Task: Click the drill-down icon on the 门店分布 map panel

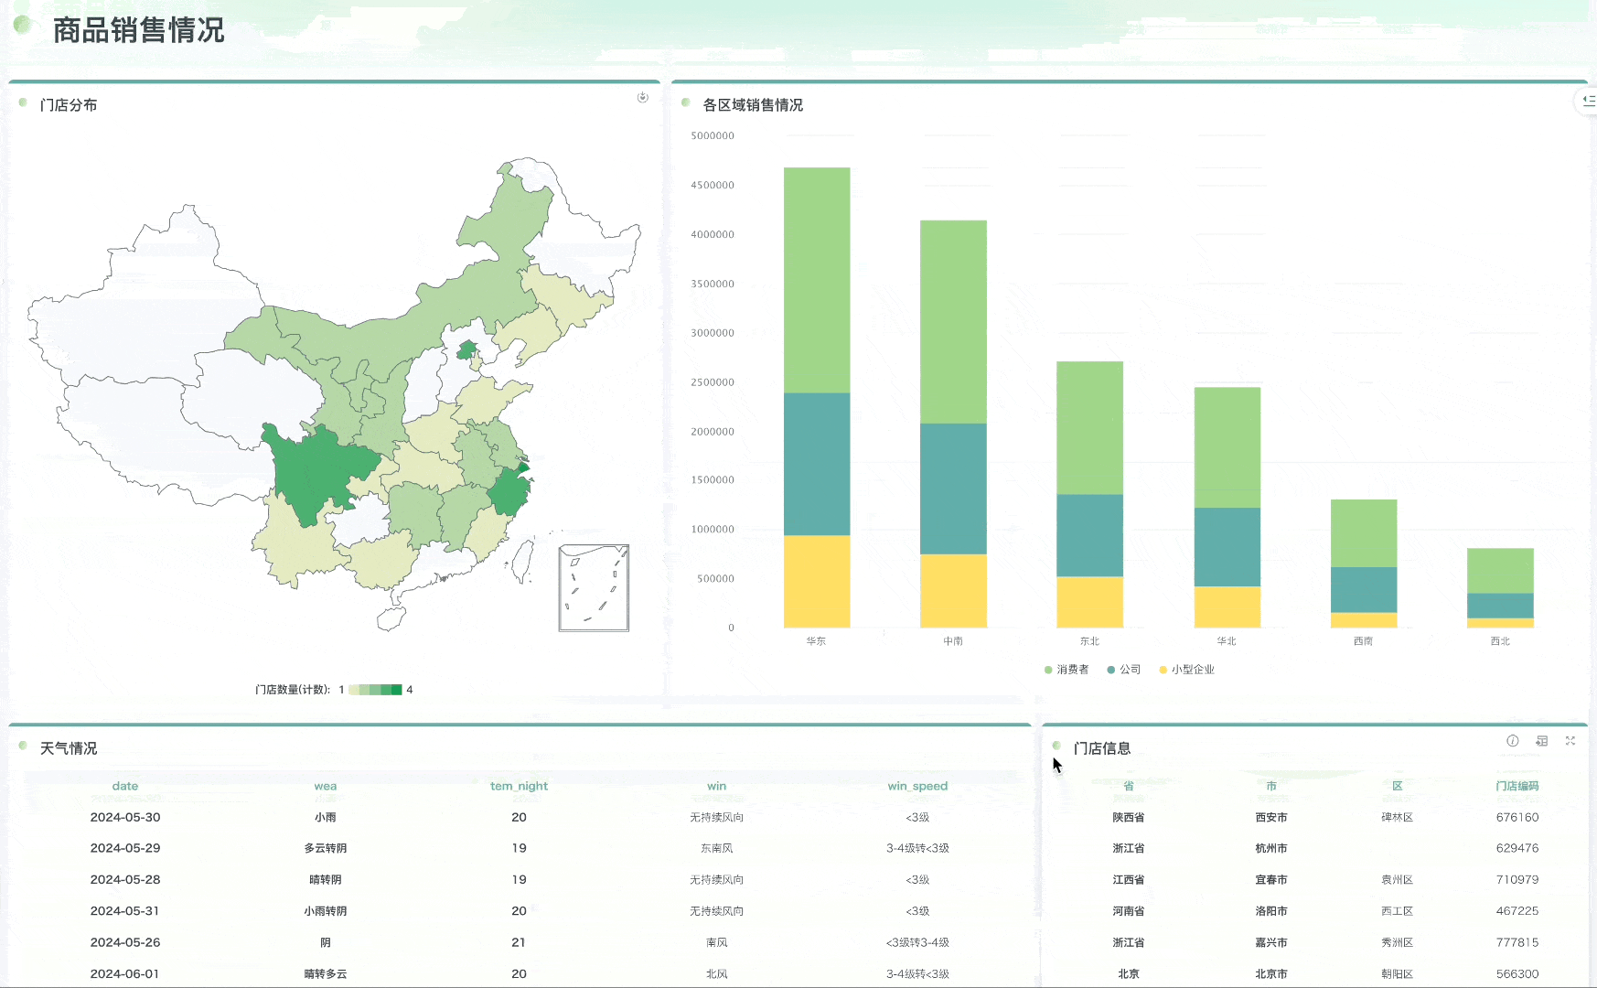Action: (x=643, y=97)
